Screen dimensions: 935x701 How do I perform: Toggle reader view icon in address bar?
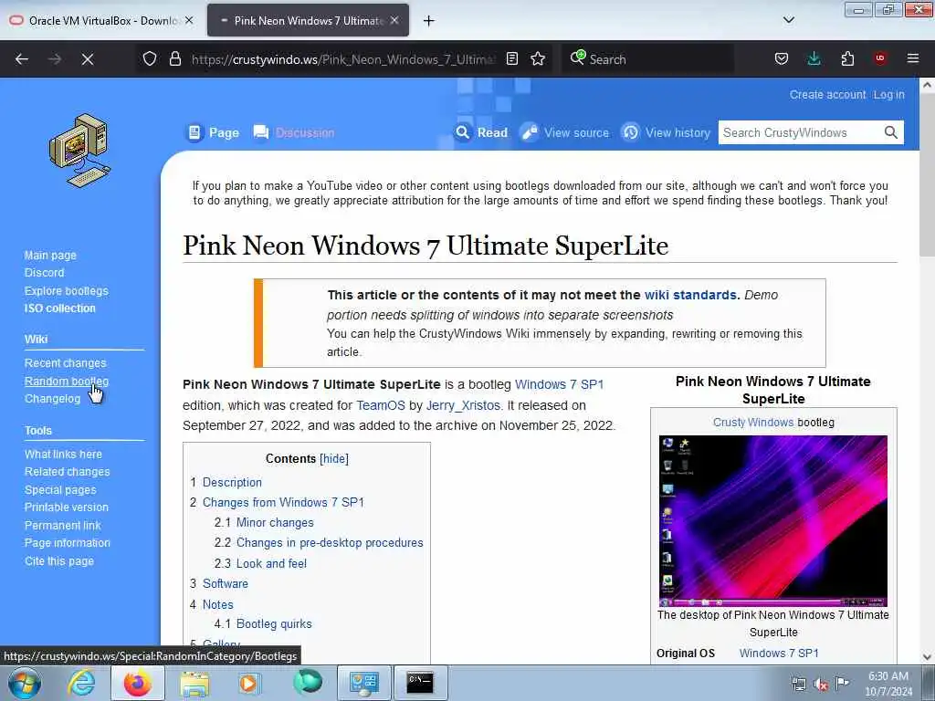tap(511, 59)
